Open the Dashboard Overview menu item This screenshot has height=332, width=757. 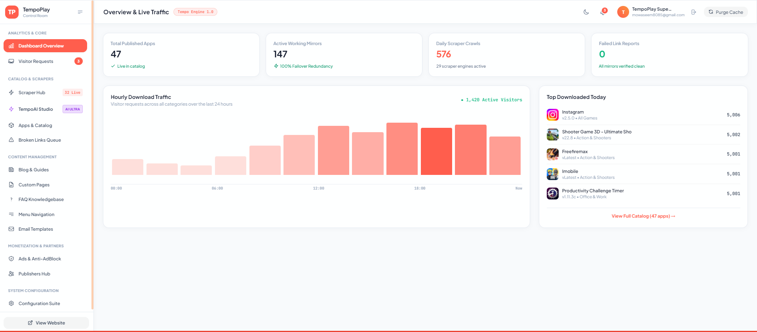pyautogui.click(x=45, y=46)
